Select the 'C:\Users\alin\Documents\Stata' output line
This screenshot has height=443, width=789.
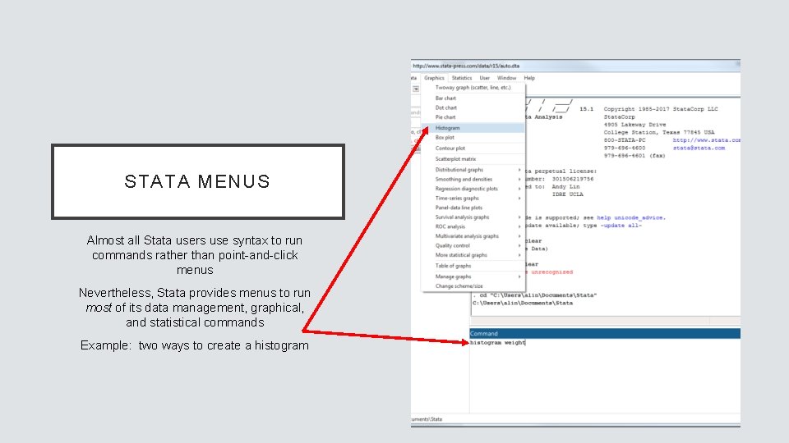[x=523, y=304]
